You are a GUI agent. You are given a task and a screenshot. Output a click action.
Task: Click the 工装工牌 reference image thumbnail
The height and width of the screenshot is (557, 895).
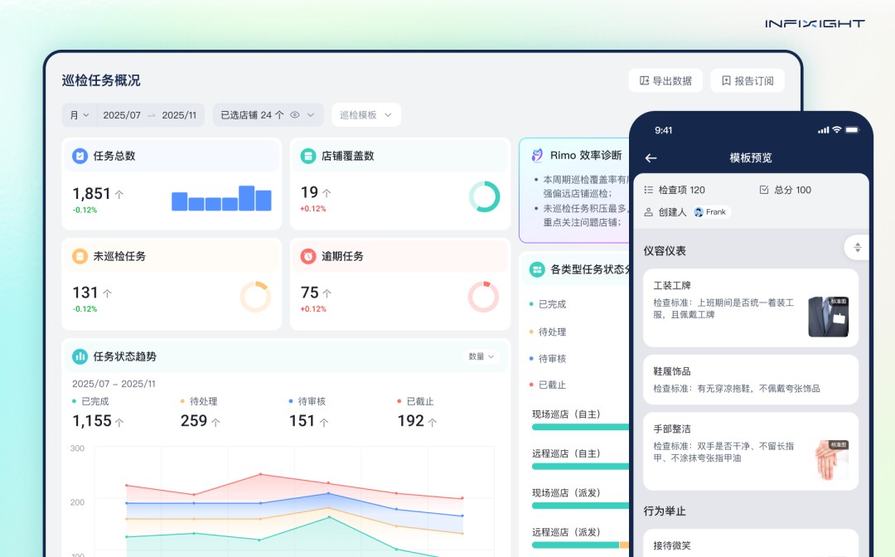pyautogui.click(x=828, y=315)
